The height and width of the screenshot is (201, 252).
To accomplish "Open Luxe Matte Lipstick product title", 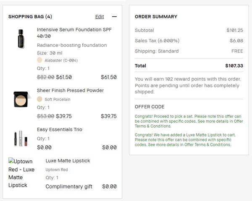I will pos(68,161).
